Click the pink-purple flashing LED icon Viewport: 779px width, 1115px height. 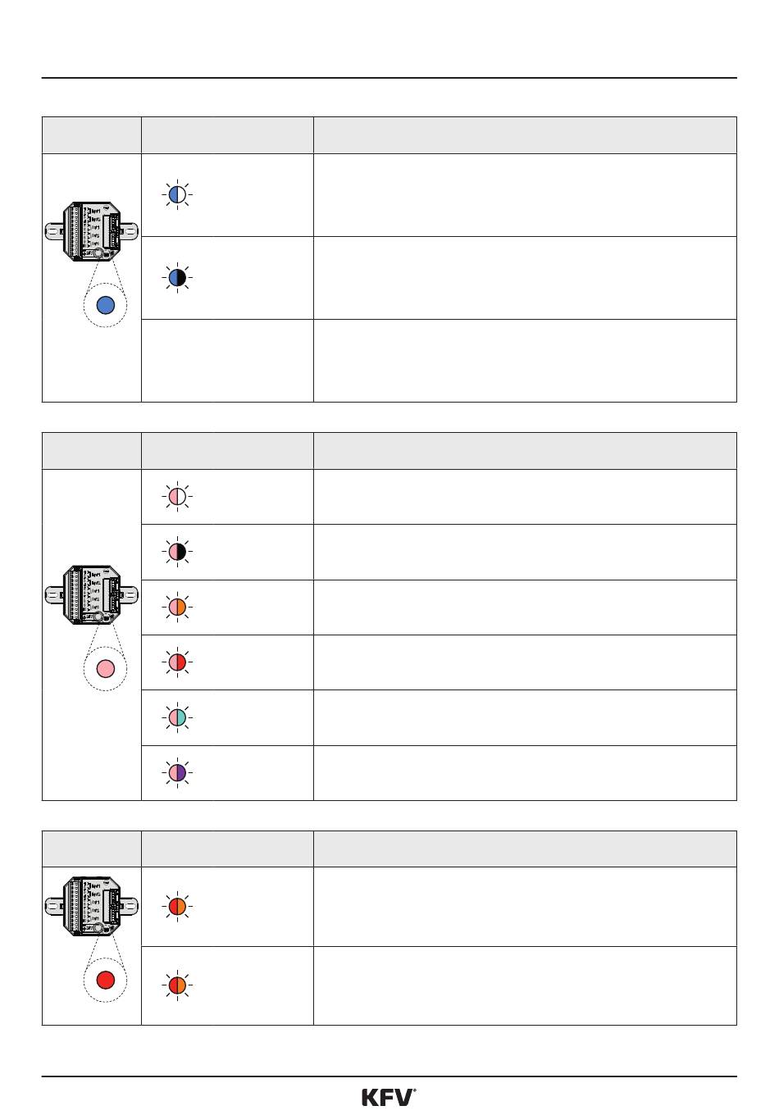coord(177,772)
